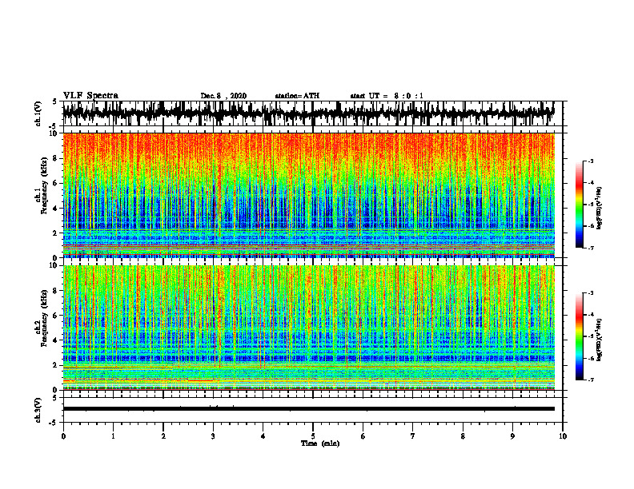Click time axis tick label '0'
This screenshot has height=489, width=634.
point(63,436)
